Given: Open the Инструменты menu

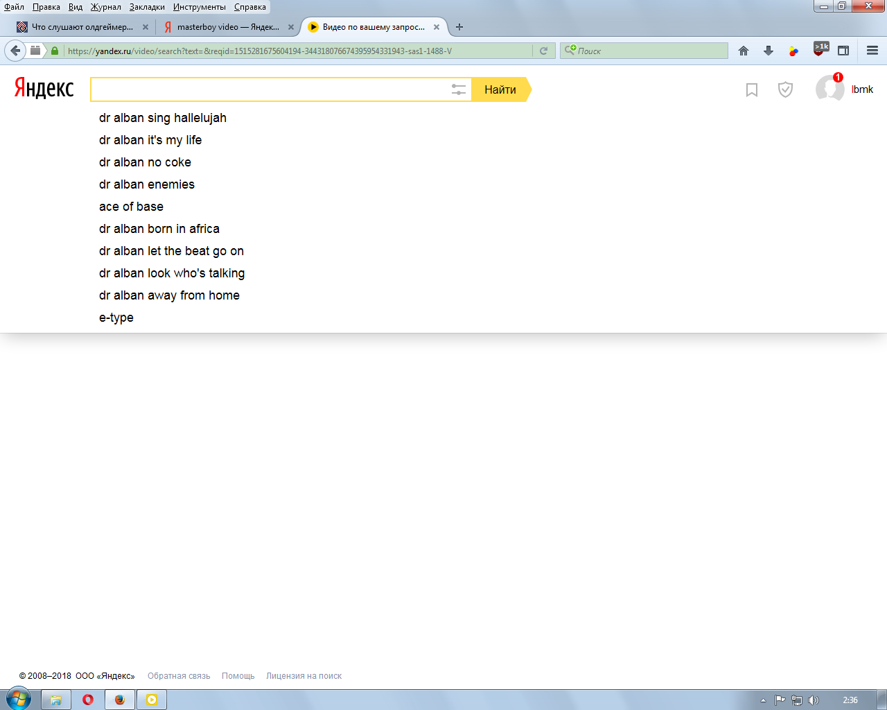Looking at the screenshot, I should click(x=200, y=7).
